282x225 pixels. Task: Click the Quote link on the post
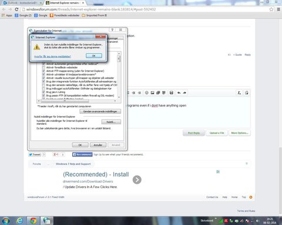click(237, 54)
